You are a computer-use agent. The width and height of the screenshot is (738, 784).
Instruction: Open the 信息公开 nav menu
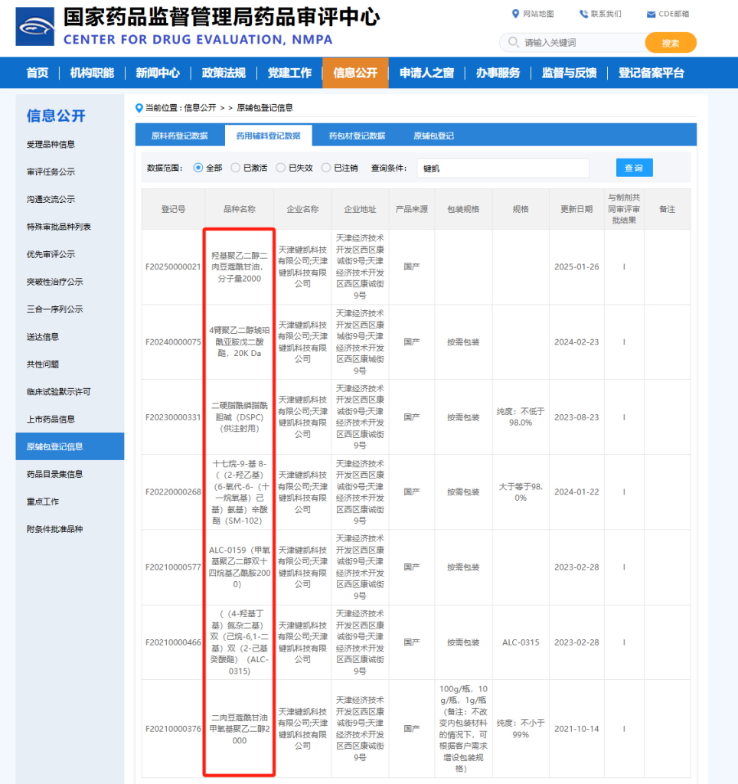pyautogui.click(x=355, y=73)
